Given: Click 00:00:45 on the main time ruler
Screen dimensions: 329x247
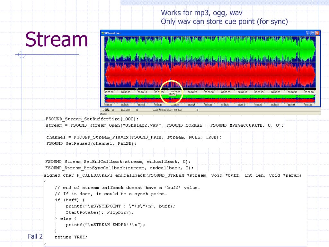Looking at the screenshot, I should (259, 92).
